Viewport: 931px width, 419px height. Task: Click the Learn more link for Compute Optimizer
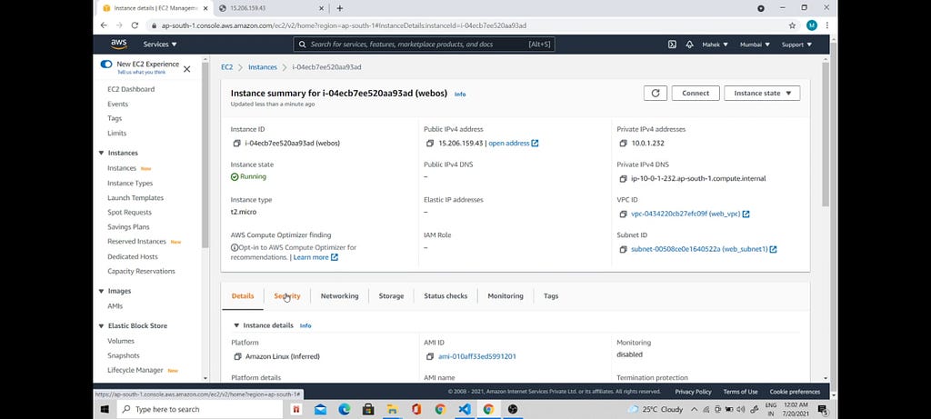click(315, 257)
